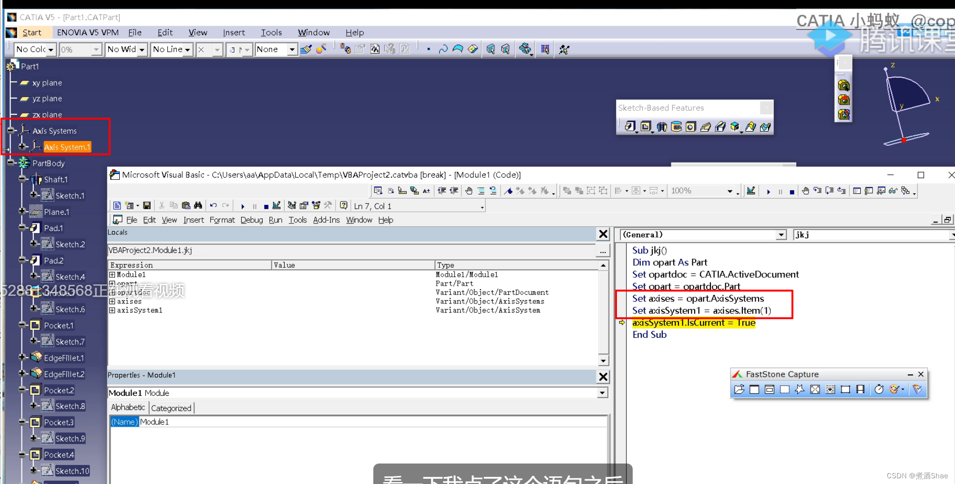Screen dimensions: 955x484
Task: Open Quick Watch glasses icon in Debug toolbar
Action: coord(893,191)
